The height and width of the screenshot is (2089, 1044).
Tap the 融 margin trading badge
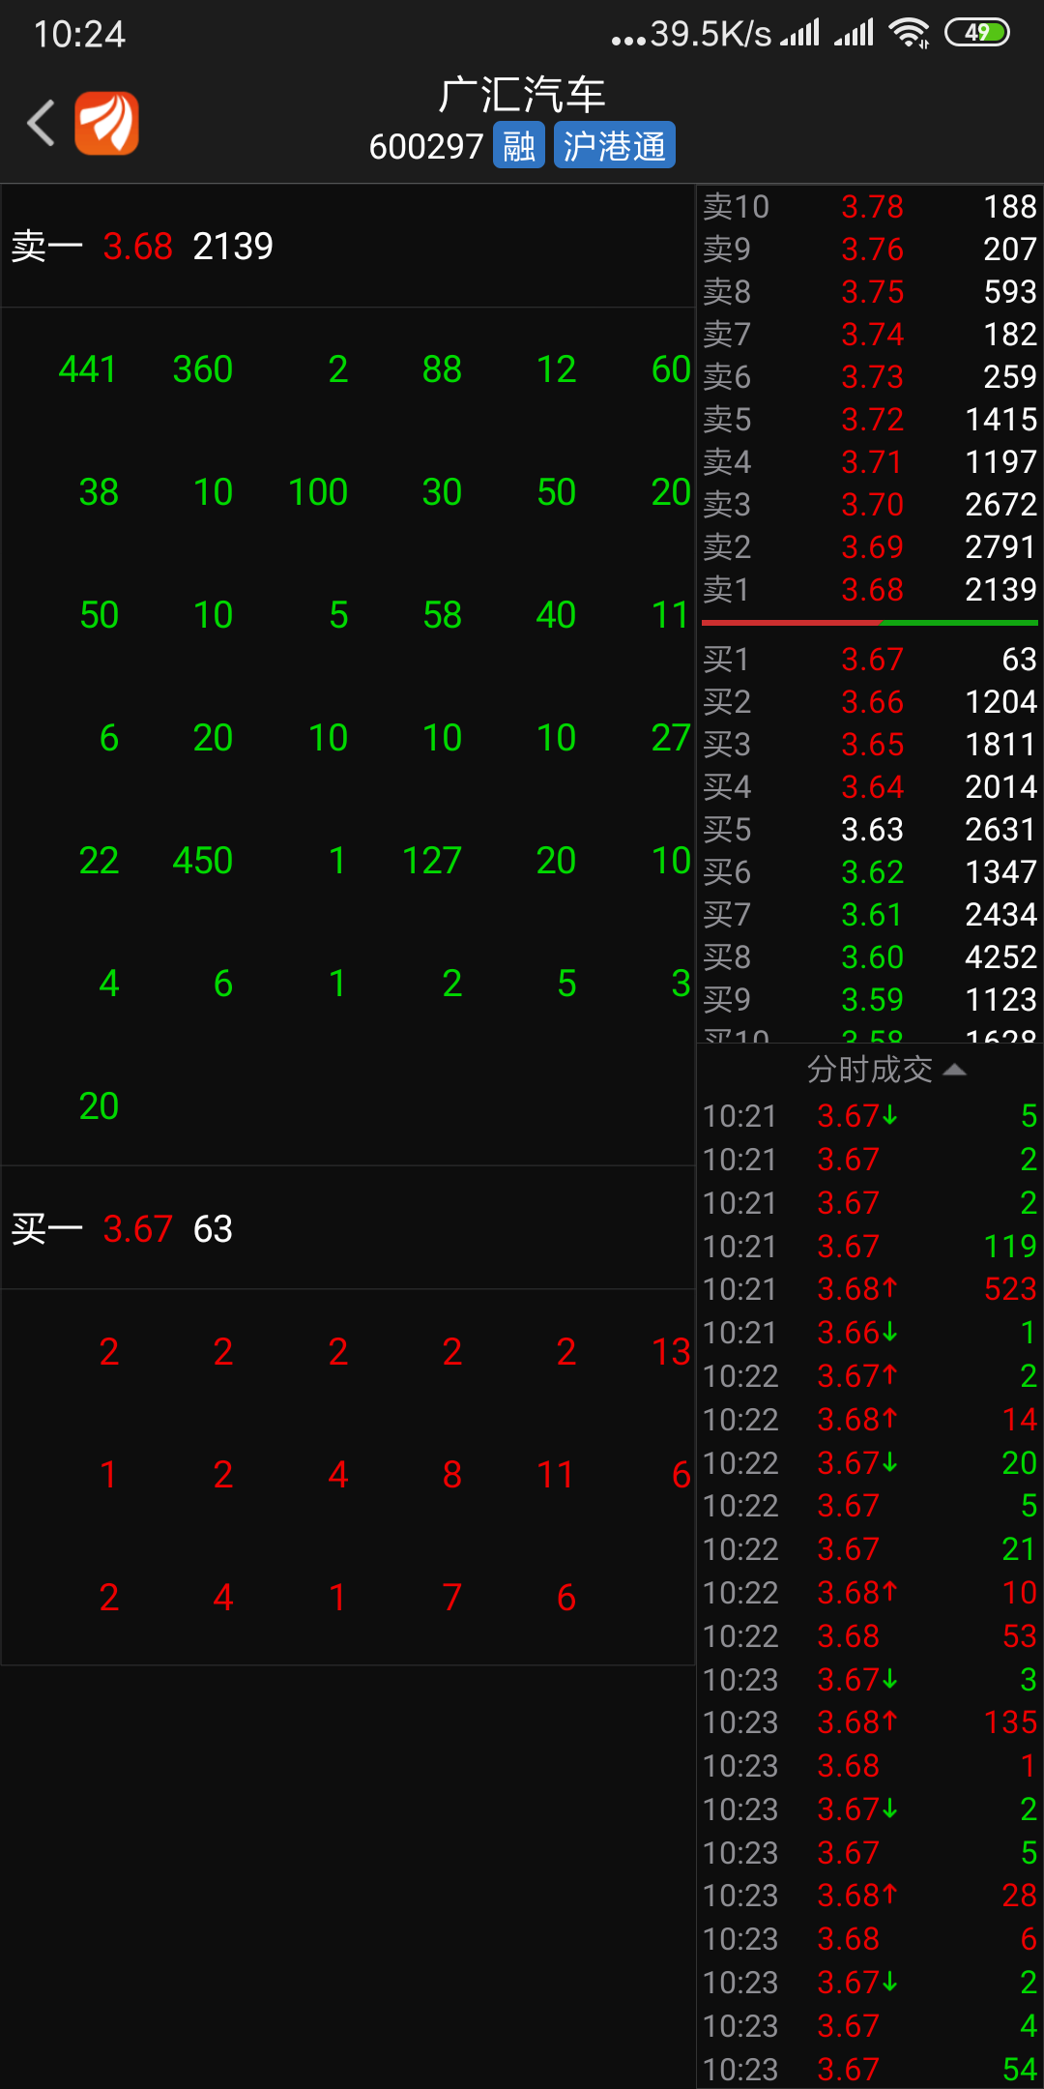pos(519,146)
